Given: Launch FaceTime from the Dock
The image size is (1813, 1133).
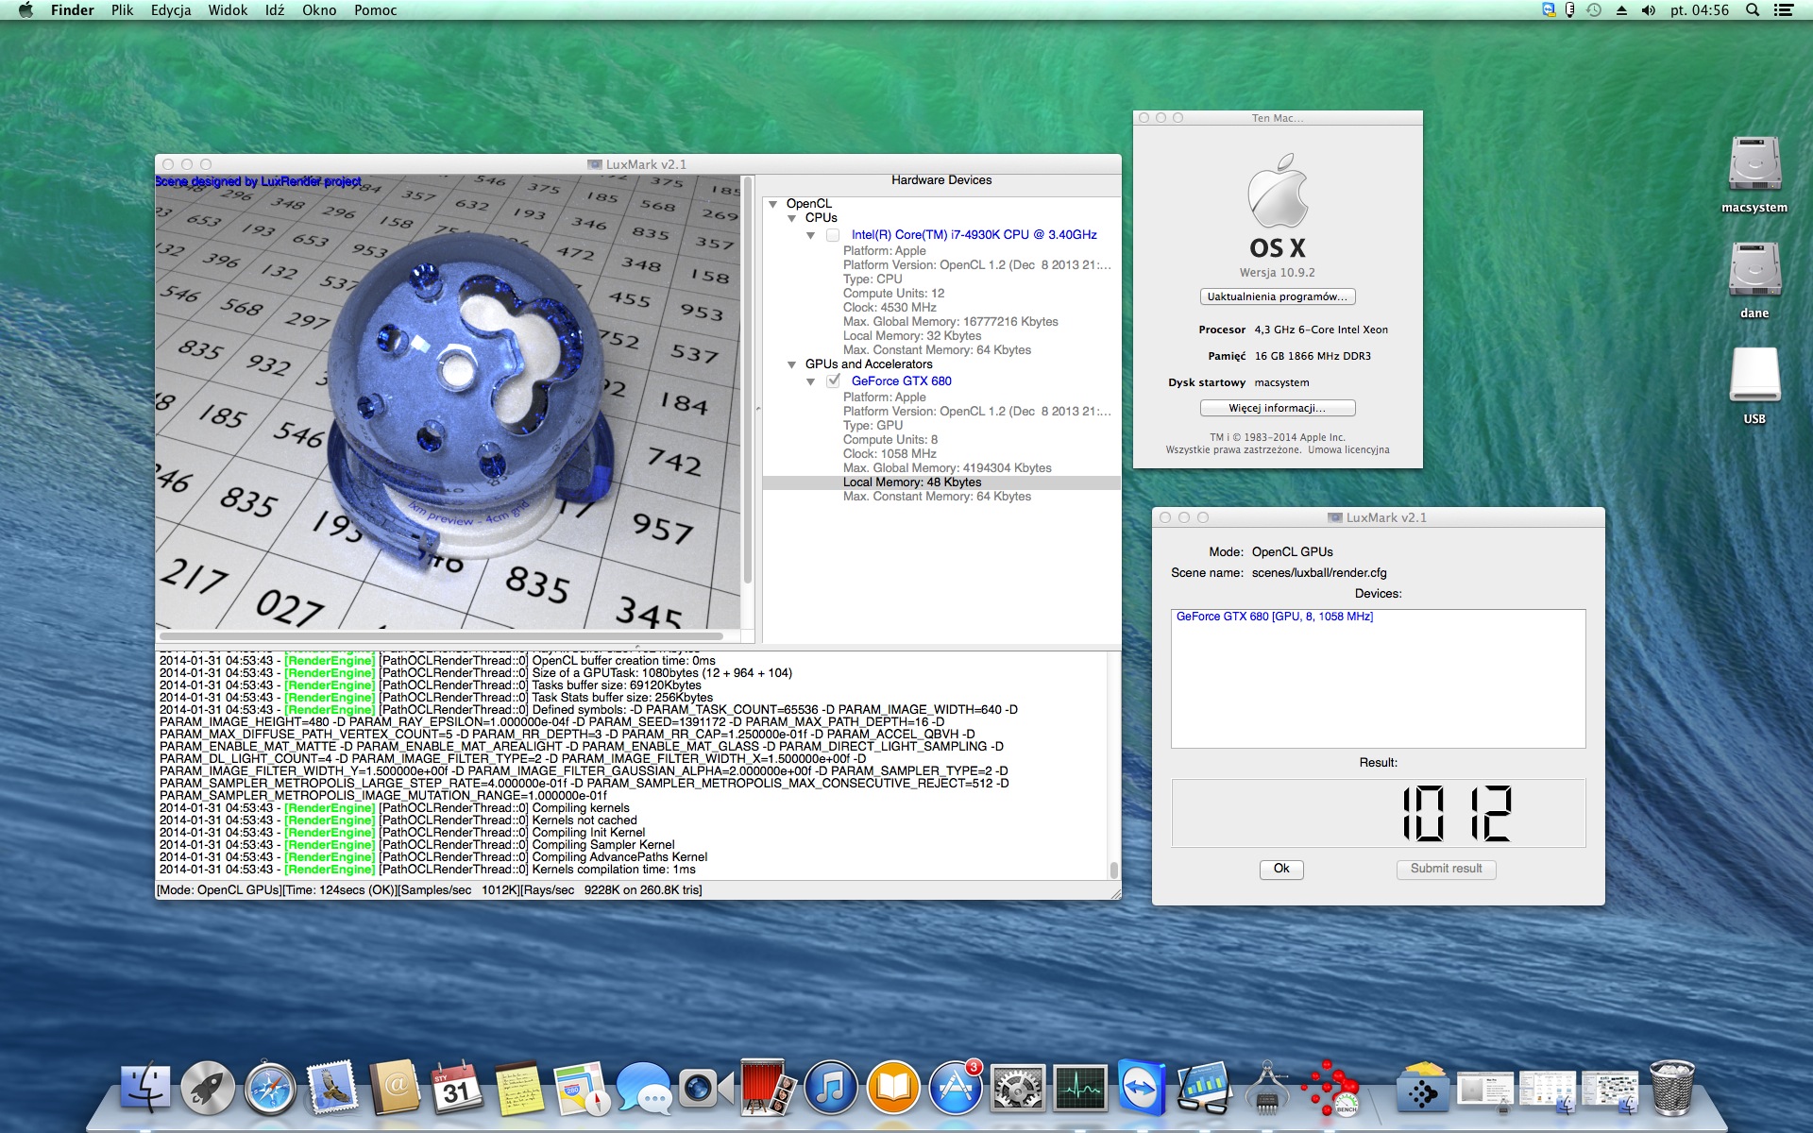Looking at the screenshot, I should click(706, 1089).
